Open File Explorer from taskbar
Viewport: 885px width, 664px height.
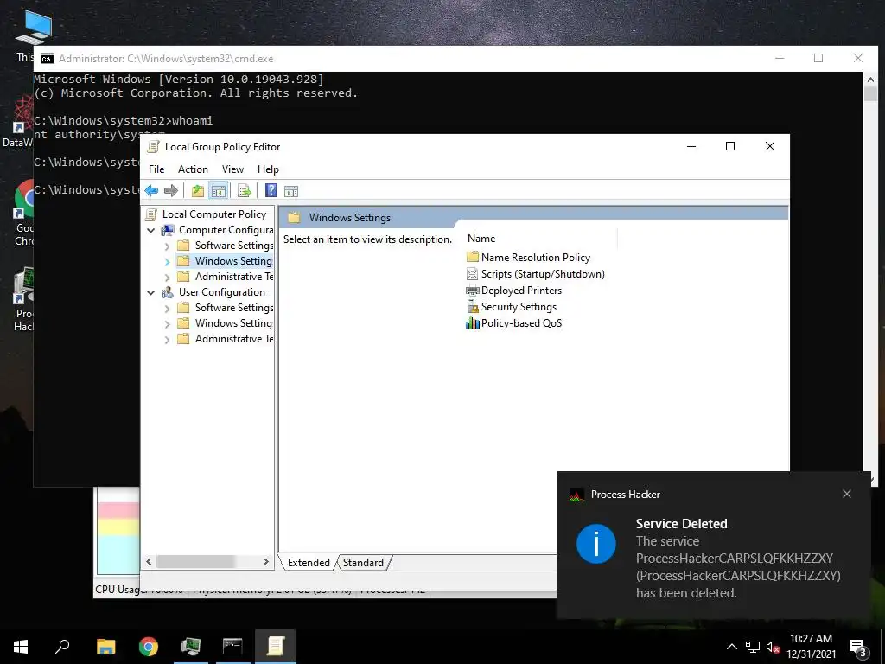105,647
